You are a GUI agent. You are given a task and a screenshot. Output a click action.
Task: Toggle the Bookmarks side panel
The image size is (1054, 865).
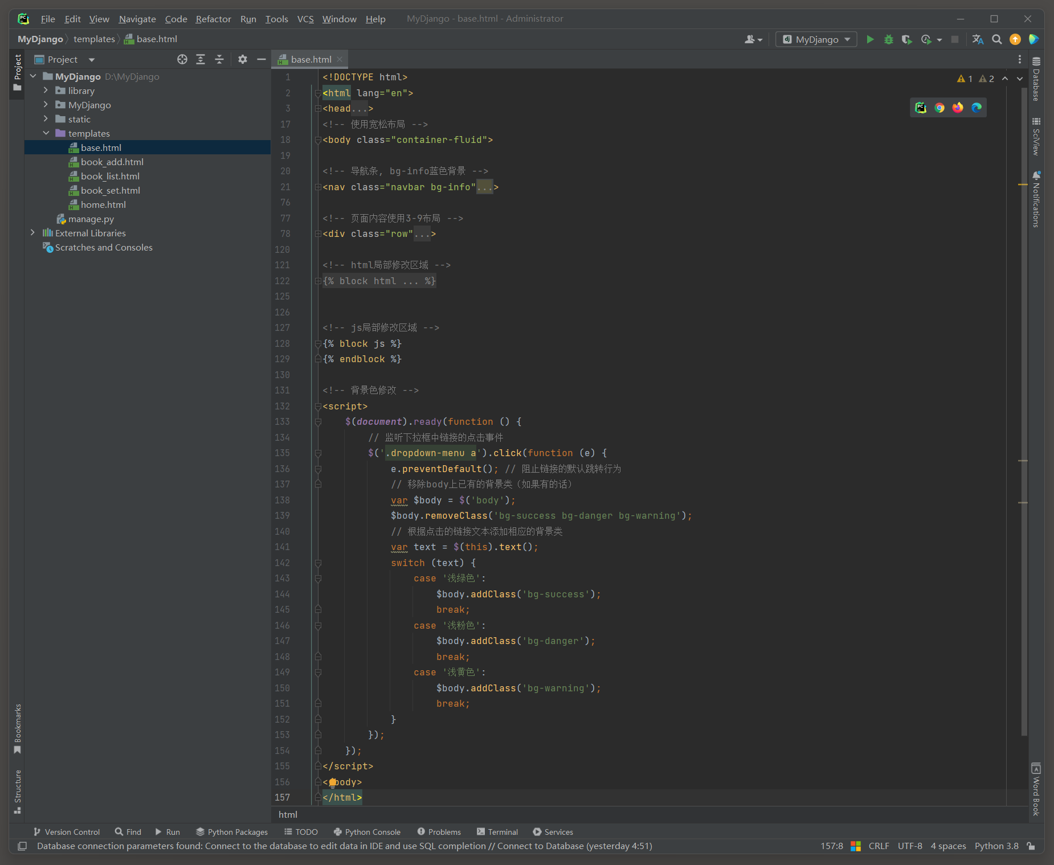click(x=18, y=729)
